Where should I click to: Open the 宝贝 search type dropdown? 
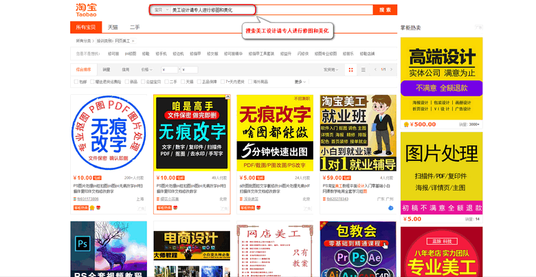pos(160,10)
